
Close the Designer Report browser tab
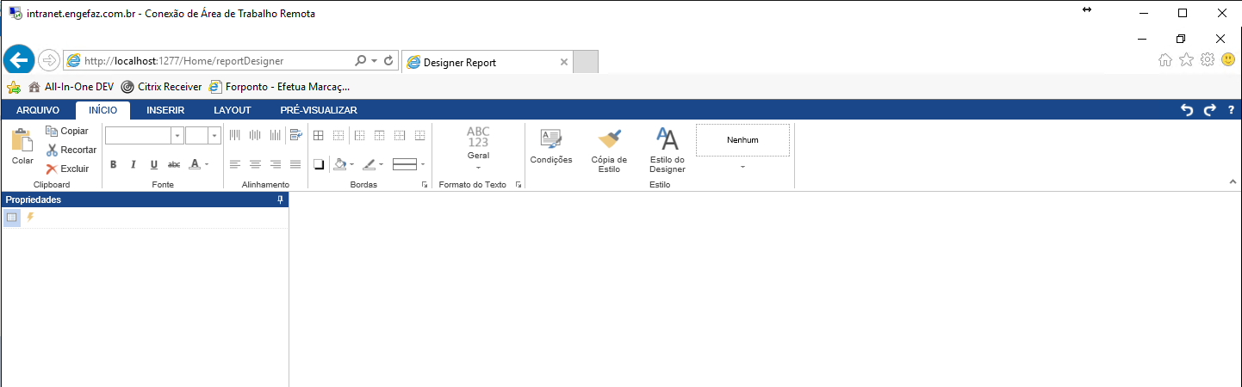click(564, 62)
